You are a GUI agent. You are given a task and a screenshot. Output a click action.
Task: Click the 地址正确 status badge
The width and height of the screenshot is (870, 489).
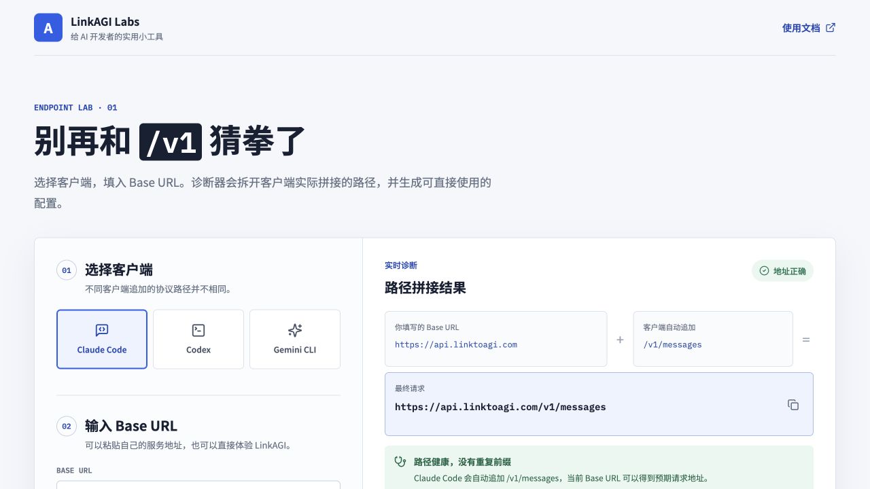[782, 271]
